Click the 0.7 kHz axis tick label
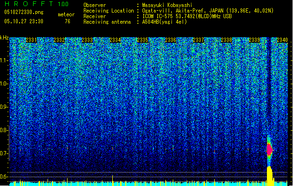Screen dimensions: 293x186 click(4, 153)
